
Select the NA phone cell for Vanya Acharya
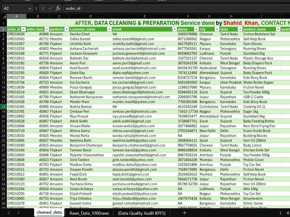tap(188, 189)
